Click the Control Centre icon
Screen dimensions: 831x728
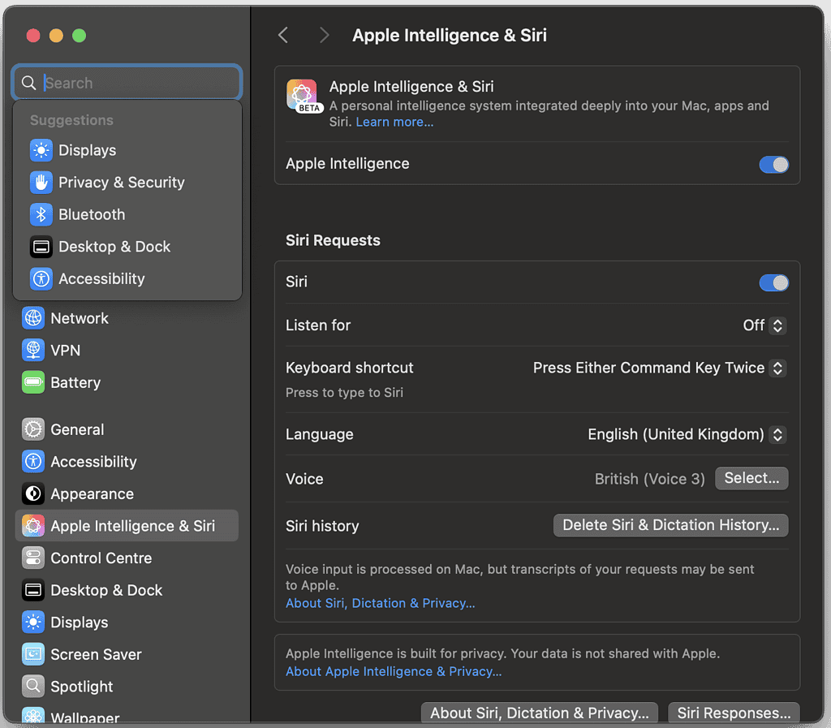click(33, 558)
